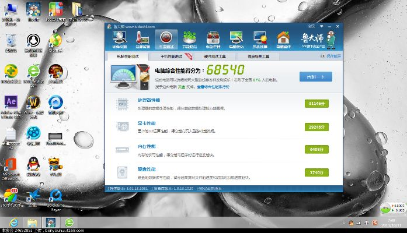This screenshot has width=407, height=233.
Task: Open Internet Explorer from the taskbar
Action: [13, 222]
